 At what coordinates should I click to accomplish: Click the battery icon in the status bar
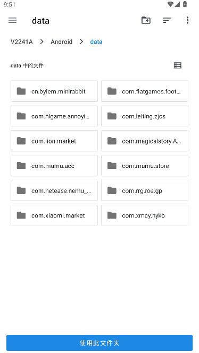click(x=185, y=4)
